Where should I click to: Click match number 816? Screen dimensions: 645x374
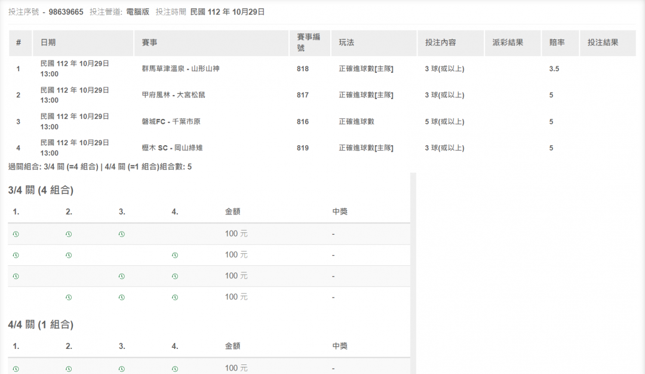(303, 122)
